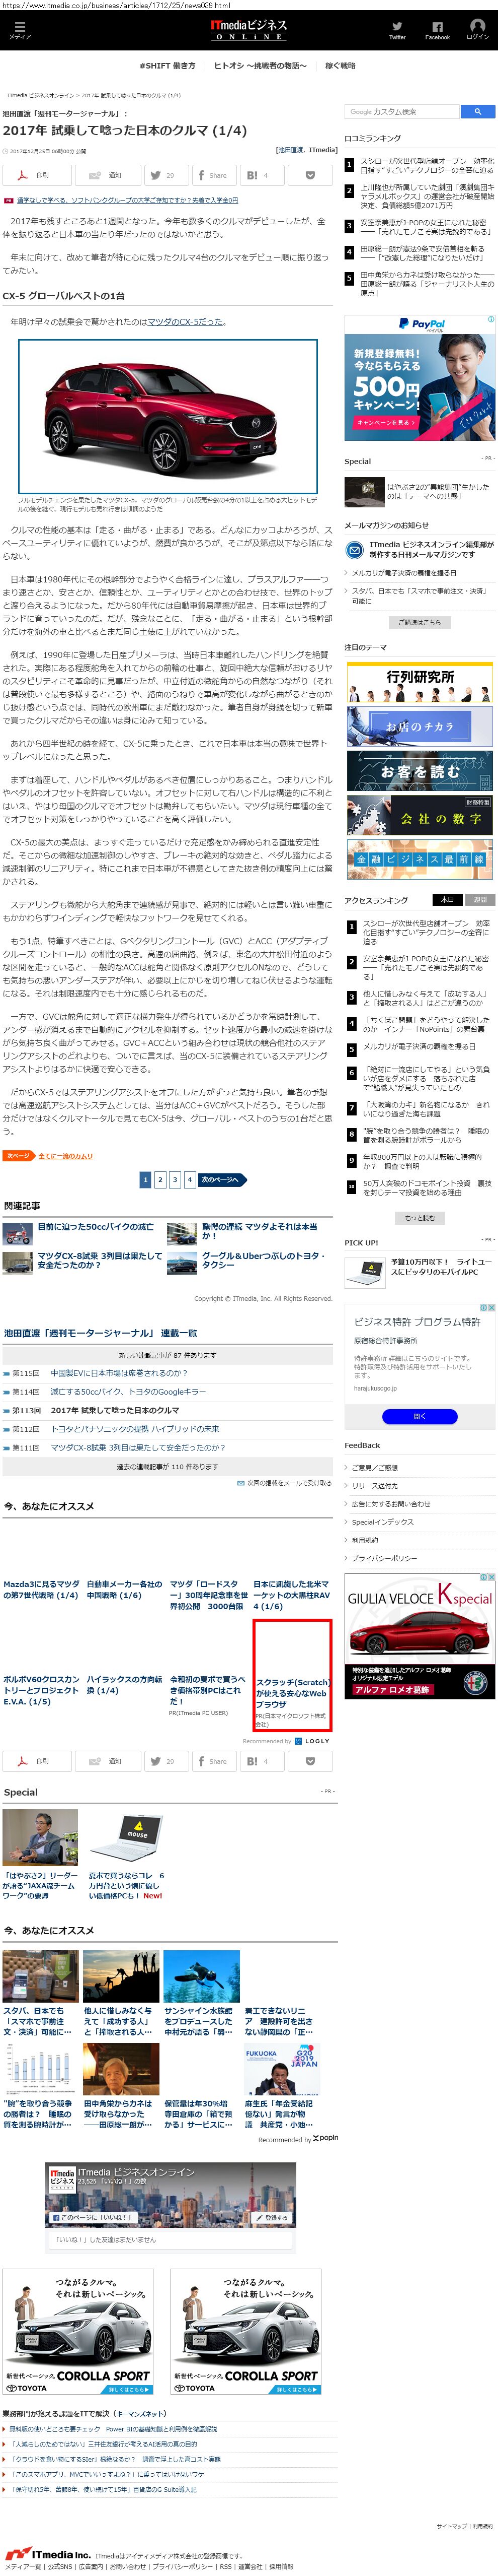Click マツダのCX-5だった link in article

pos(186,322)
